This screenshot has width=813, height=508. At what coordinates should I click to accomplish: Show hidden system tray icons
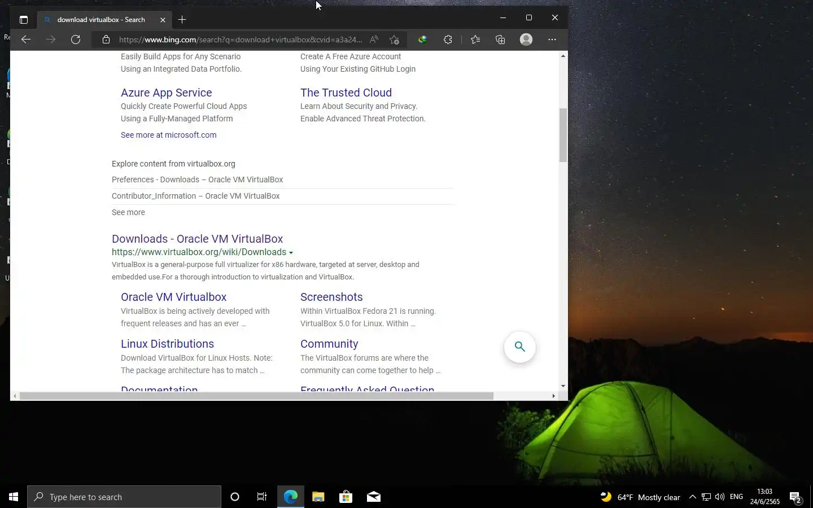[x=693, y=497]
